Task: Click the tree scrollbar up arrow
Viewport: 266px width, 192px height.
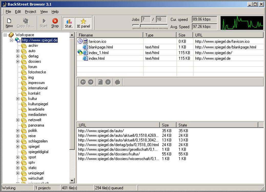Action: tap(72, 35)
